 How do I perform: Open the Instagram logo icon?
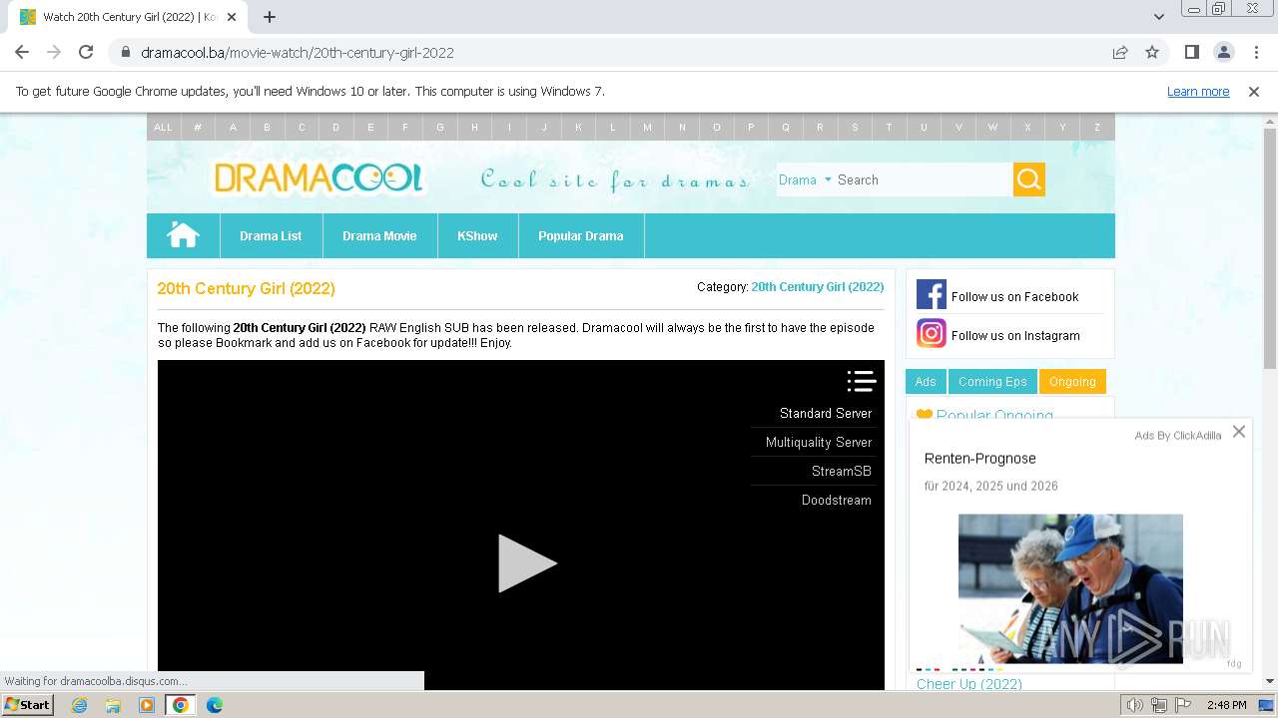tap(931, 333)
